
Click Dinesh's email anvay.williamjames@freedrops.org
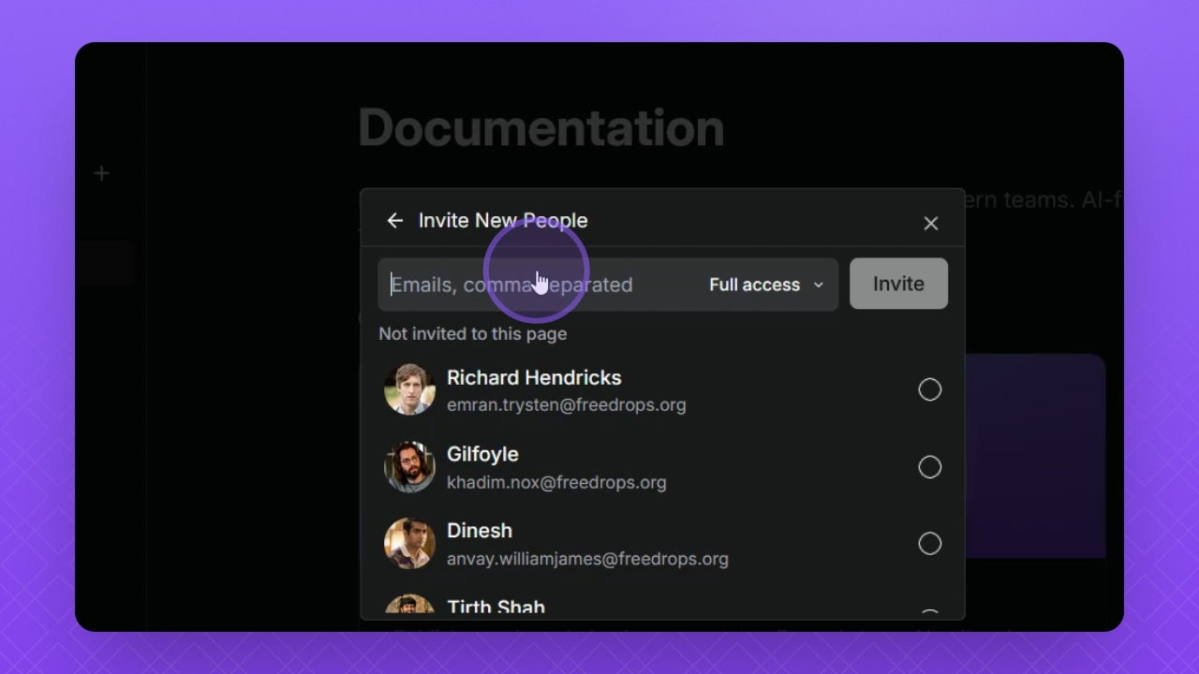587,559
